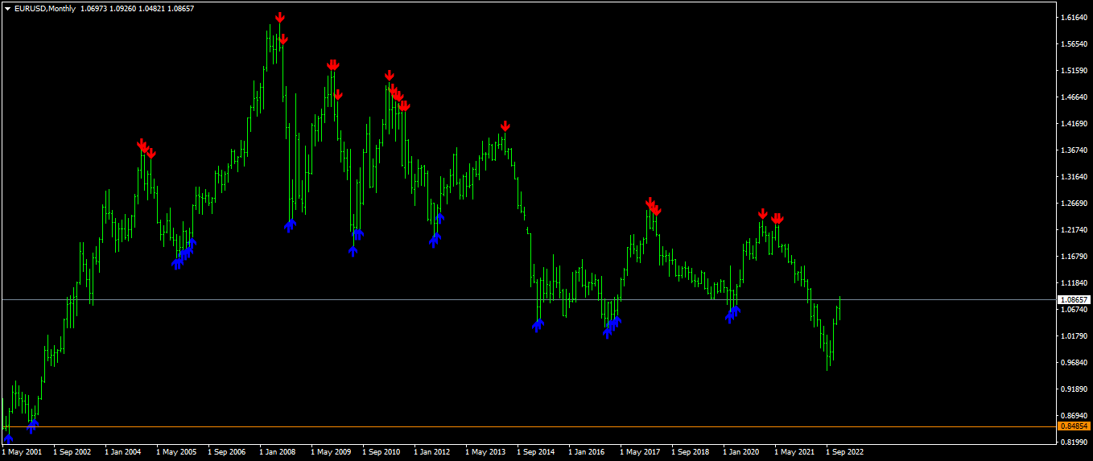The height and width of the screenshot is (461, 1093).
Task: Click time axis label 1 Jan 2004
Action: coord(123,452)
